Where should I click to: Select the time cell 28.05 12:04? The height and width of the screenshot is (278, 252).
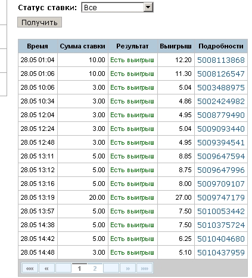pyautogui.click(x=38, y=115)
